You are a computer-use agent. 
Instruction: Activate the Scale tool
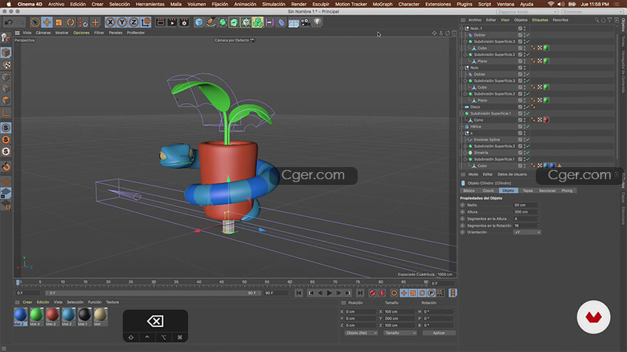click(58, 22)
